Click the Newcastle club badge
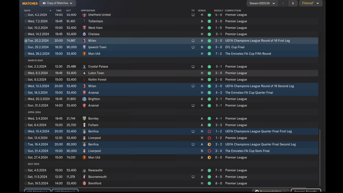Viewport: 343px width, 193px height. pyautogui.click(x=84, y=170)
